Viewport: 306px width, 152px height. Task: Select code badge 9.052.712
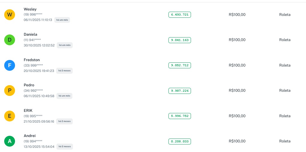(x=180, y=65)
